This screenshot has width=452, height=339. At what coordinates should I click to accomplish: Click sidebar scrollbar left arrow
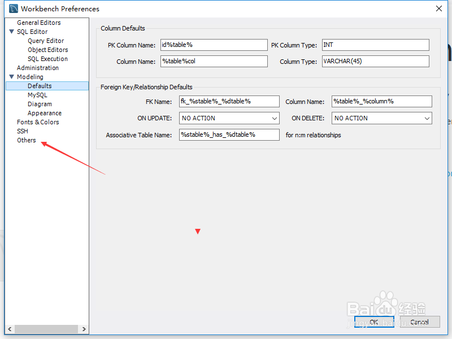10,329
